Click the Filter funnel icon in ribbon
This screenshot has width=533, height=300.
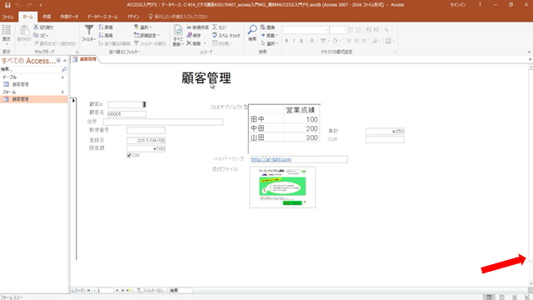click(89, 30)
